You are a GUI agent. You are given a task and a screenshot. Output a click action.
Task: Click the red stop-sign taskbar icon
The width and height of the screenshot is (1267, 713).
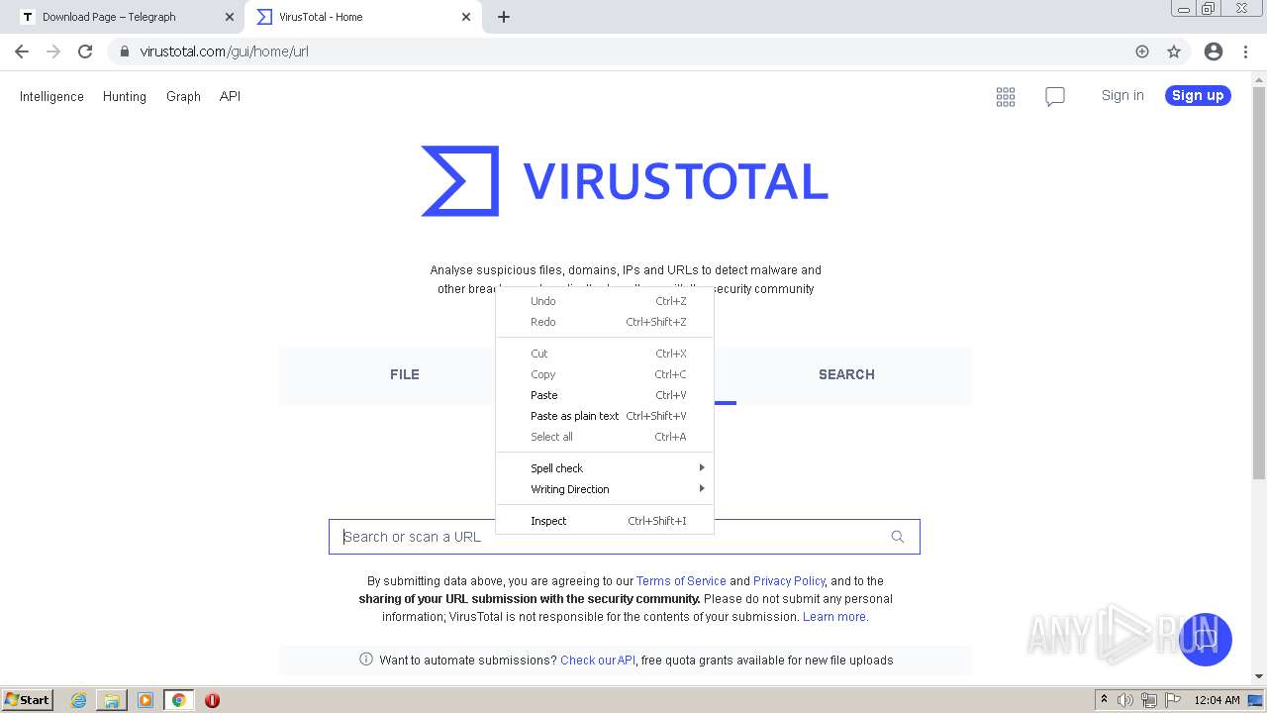click(212, 700)
